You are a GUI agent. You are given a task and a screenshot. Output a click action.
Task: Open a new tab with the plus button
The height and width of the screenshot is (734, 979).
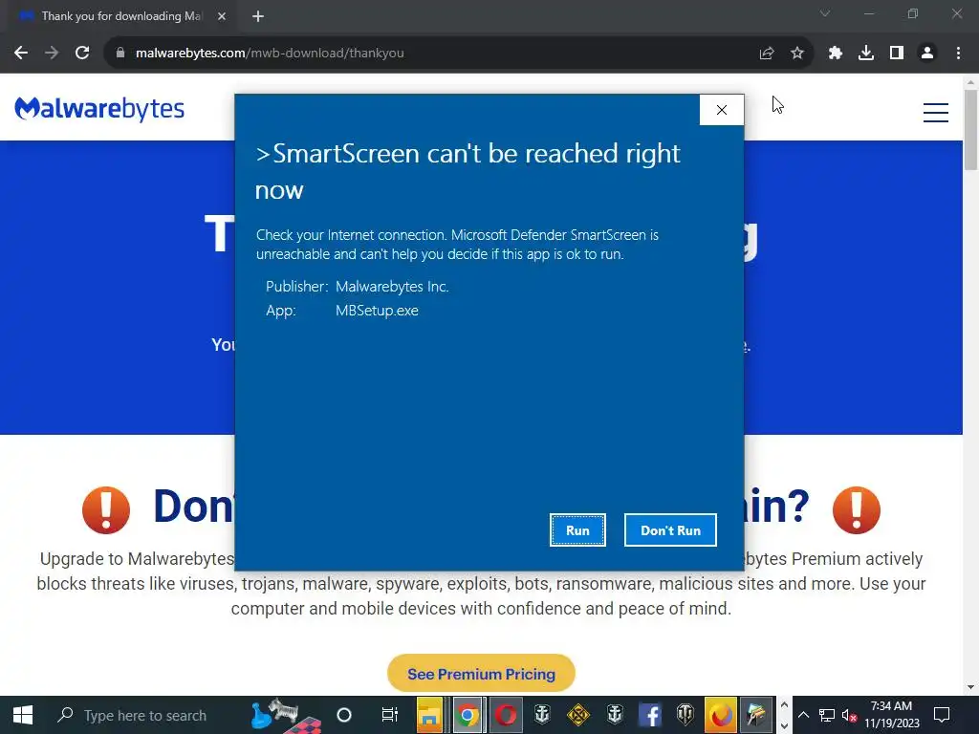[258, 16]
